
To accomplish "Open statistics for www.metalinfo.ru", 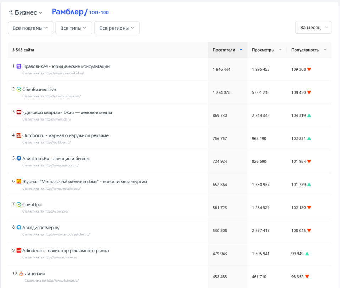I will (51, 188).
